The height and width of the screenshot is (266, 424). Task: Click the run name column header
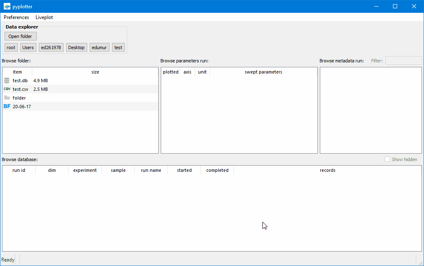(x=151, y=170)
